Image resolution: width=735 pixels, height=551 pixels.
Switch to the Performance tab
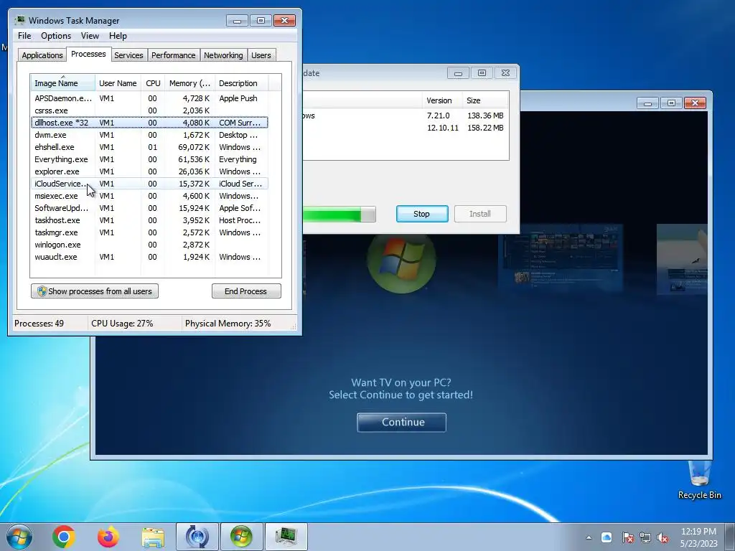click(x=174, y=55)
